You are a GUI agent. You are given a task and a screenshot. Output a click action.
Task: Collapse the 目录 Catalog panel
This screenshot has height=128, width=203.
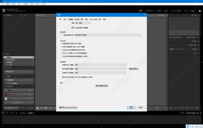[5, 54]
